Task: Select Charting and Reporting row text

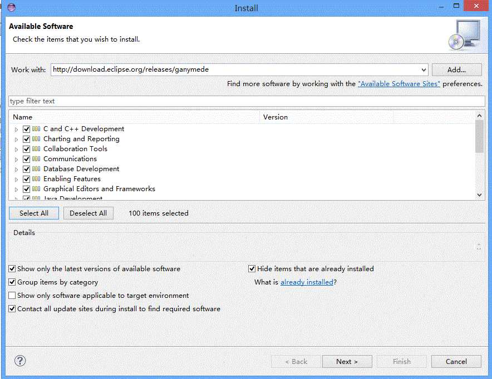Action: tap(81, 139)
